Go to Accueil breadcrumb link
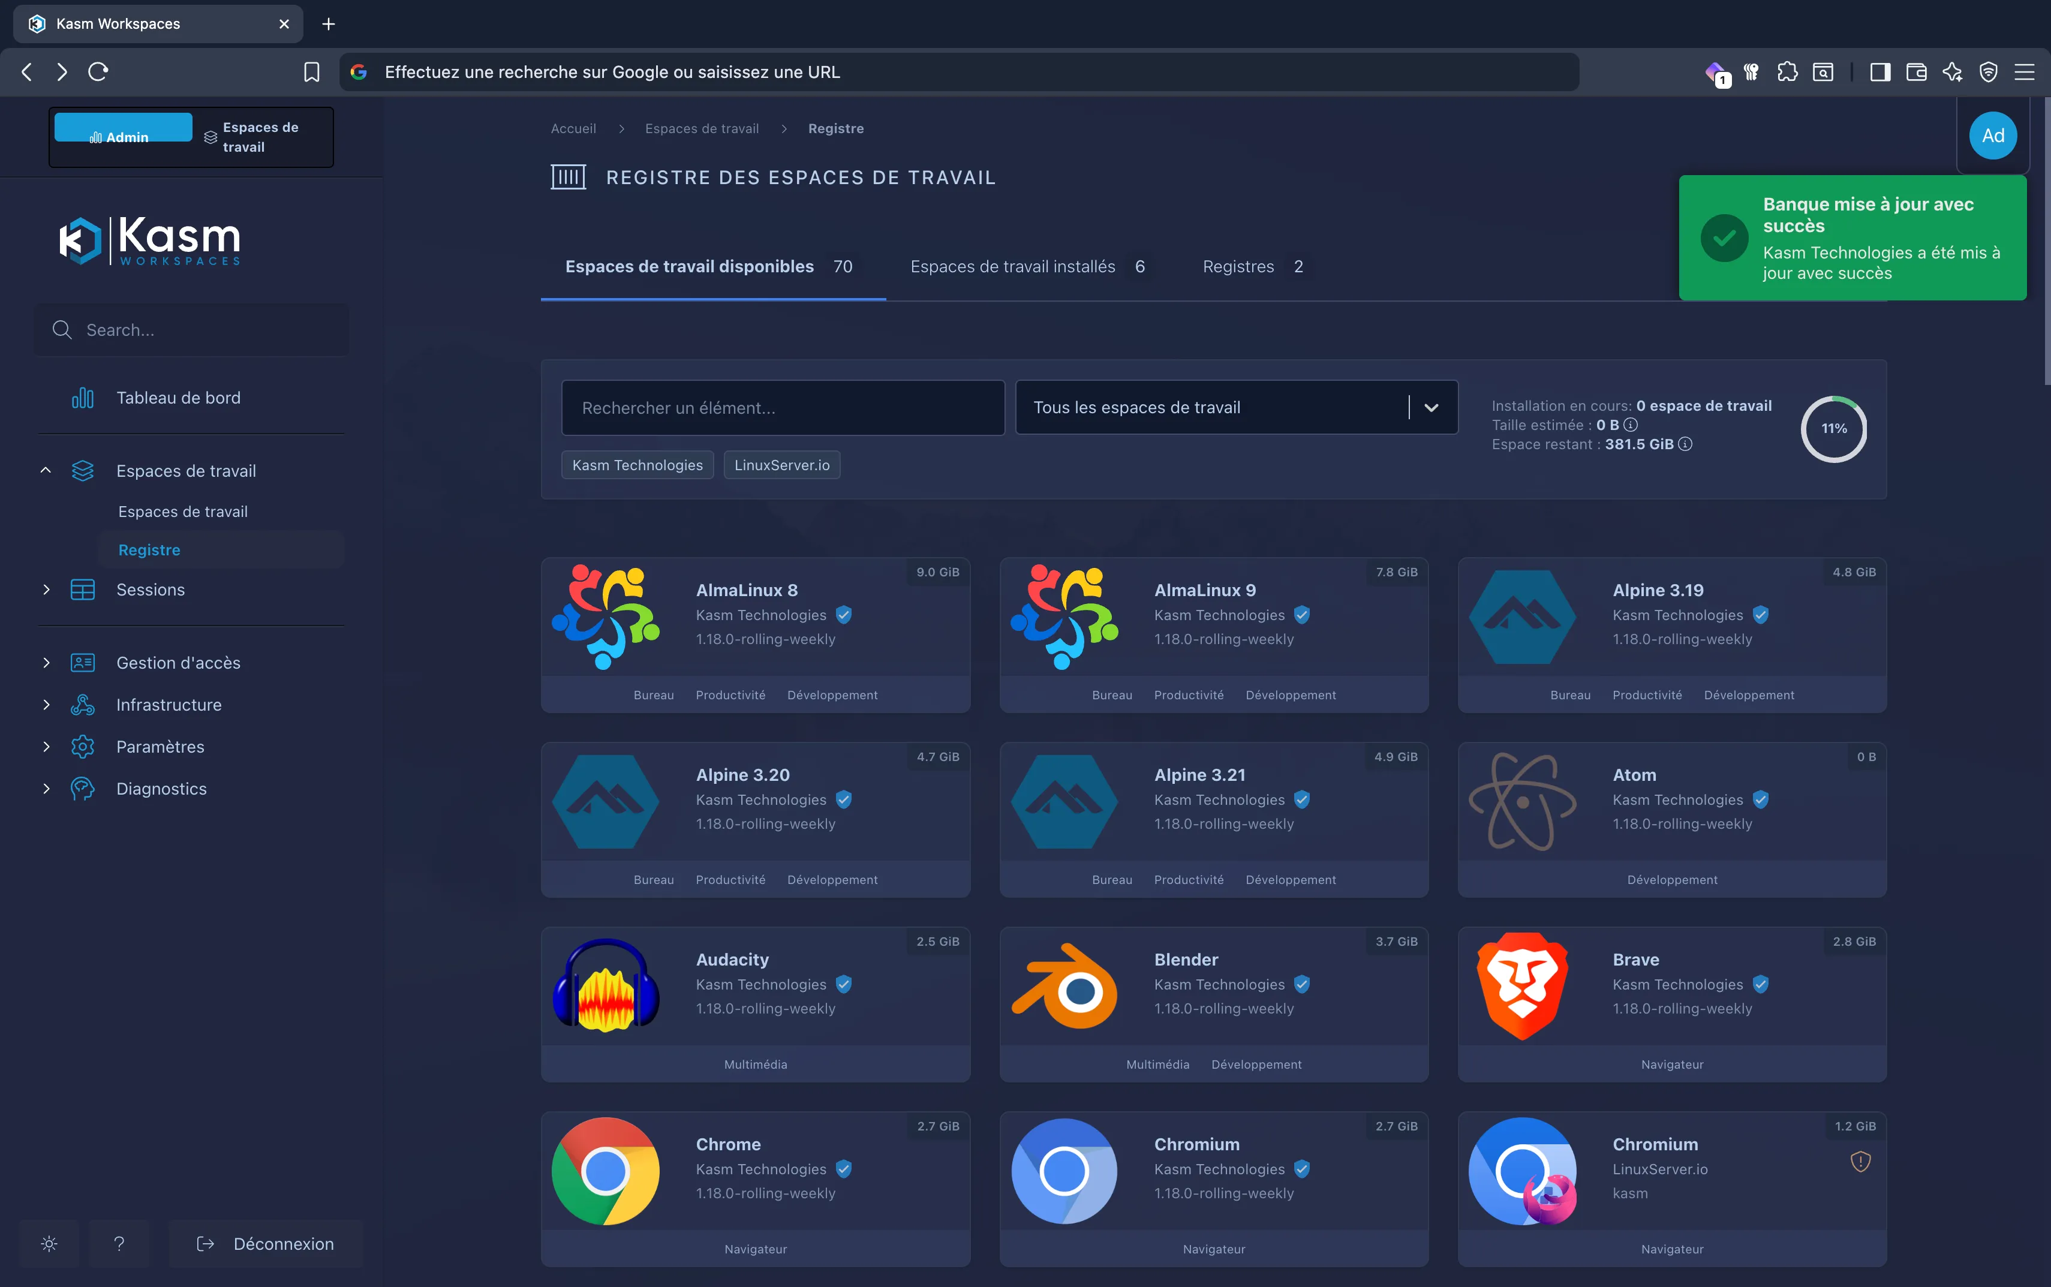 (573, 128)
